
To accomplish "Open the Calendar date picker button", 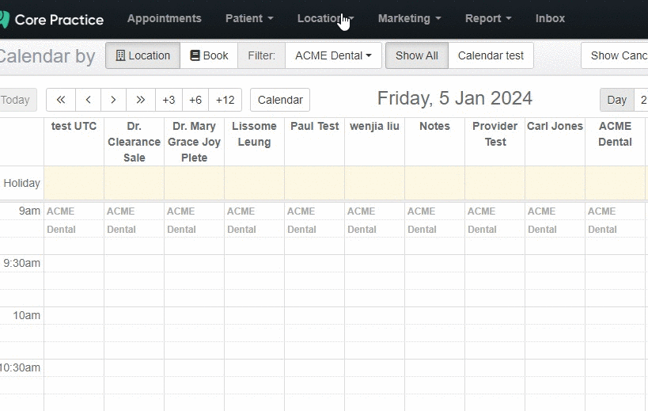I will coord(280,100).
